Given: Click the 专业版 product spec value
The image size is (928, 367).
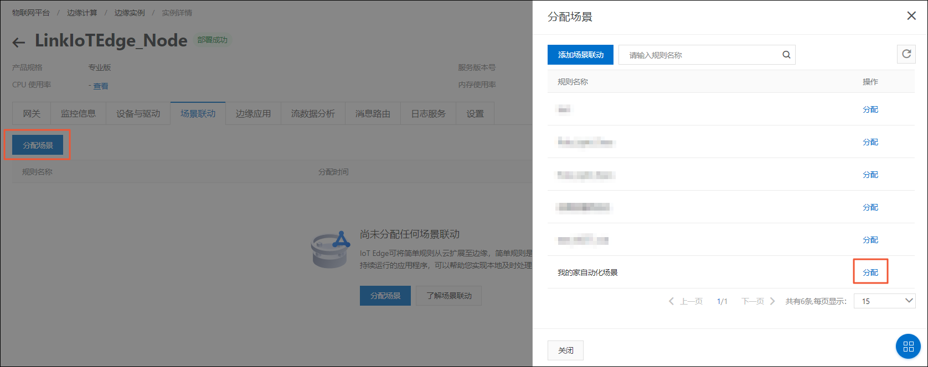Looking at the screenshot, I should 100,67.
